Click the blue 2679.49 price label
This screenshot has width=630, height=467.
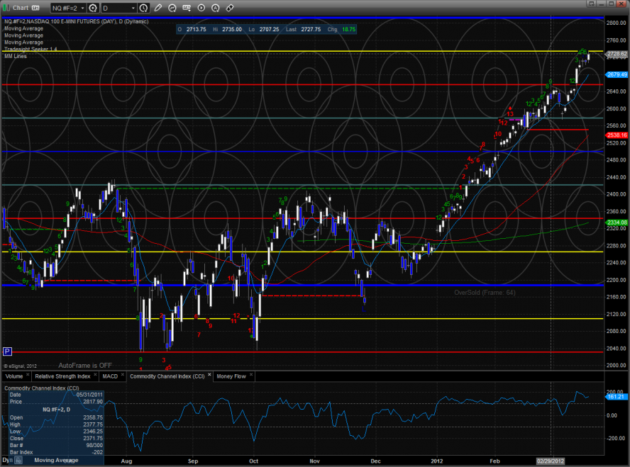pyautogui.click(x=614, y=74)
